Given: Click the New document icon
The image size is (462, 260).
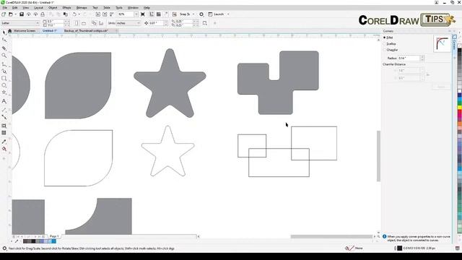Looking at the screenshot, I should (4, 14).
